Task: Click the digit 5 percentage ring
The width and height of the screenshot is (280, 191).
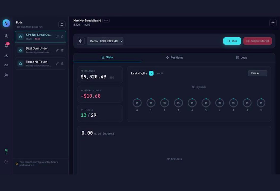Action: (206, 103)
